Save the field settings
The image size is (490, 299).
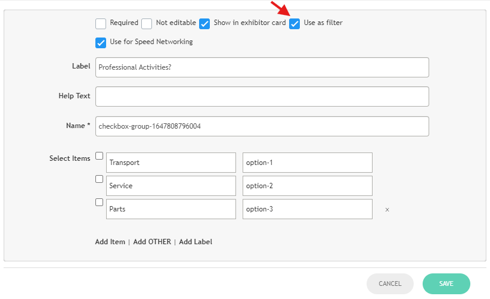pos(446,284)
